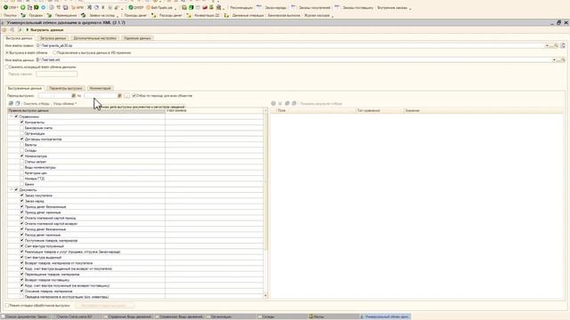Click the rules file name input field

tap(289, 45)
